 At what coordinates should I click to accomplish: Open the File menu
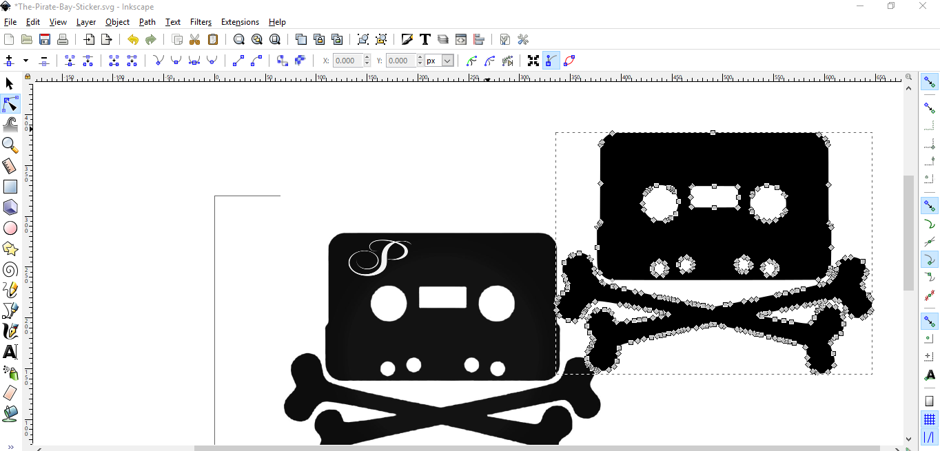click(10, 22)
